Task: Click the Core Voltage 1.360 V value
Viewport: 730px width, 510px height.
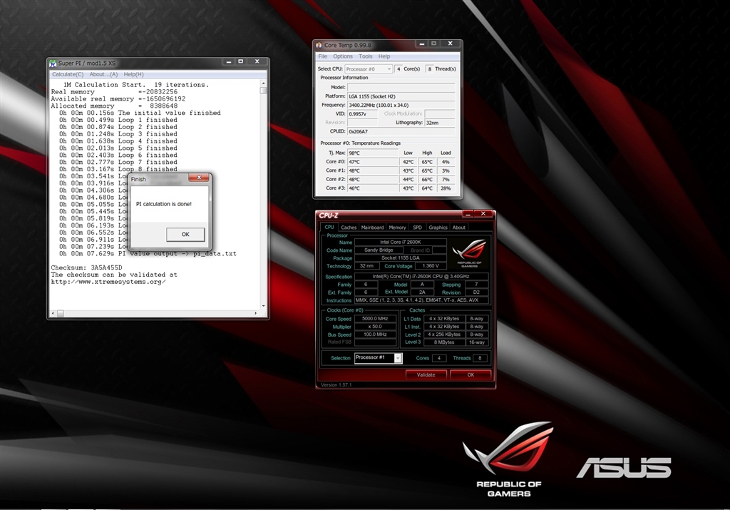Action: [x=431, y=266]
